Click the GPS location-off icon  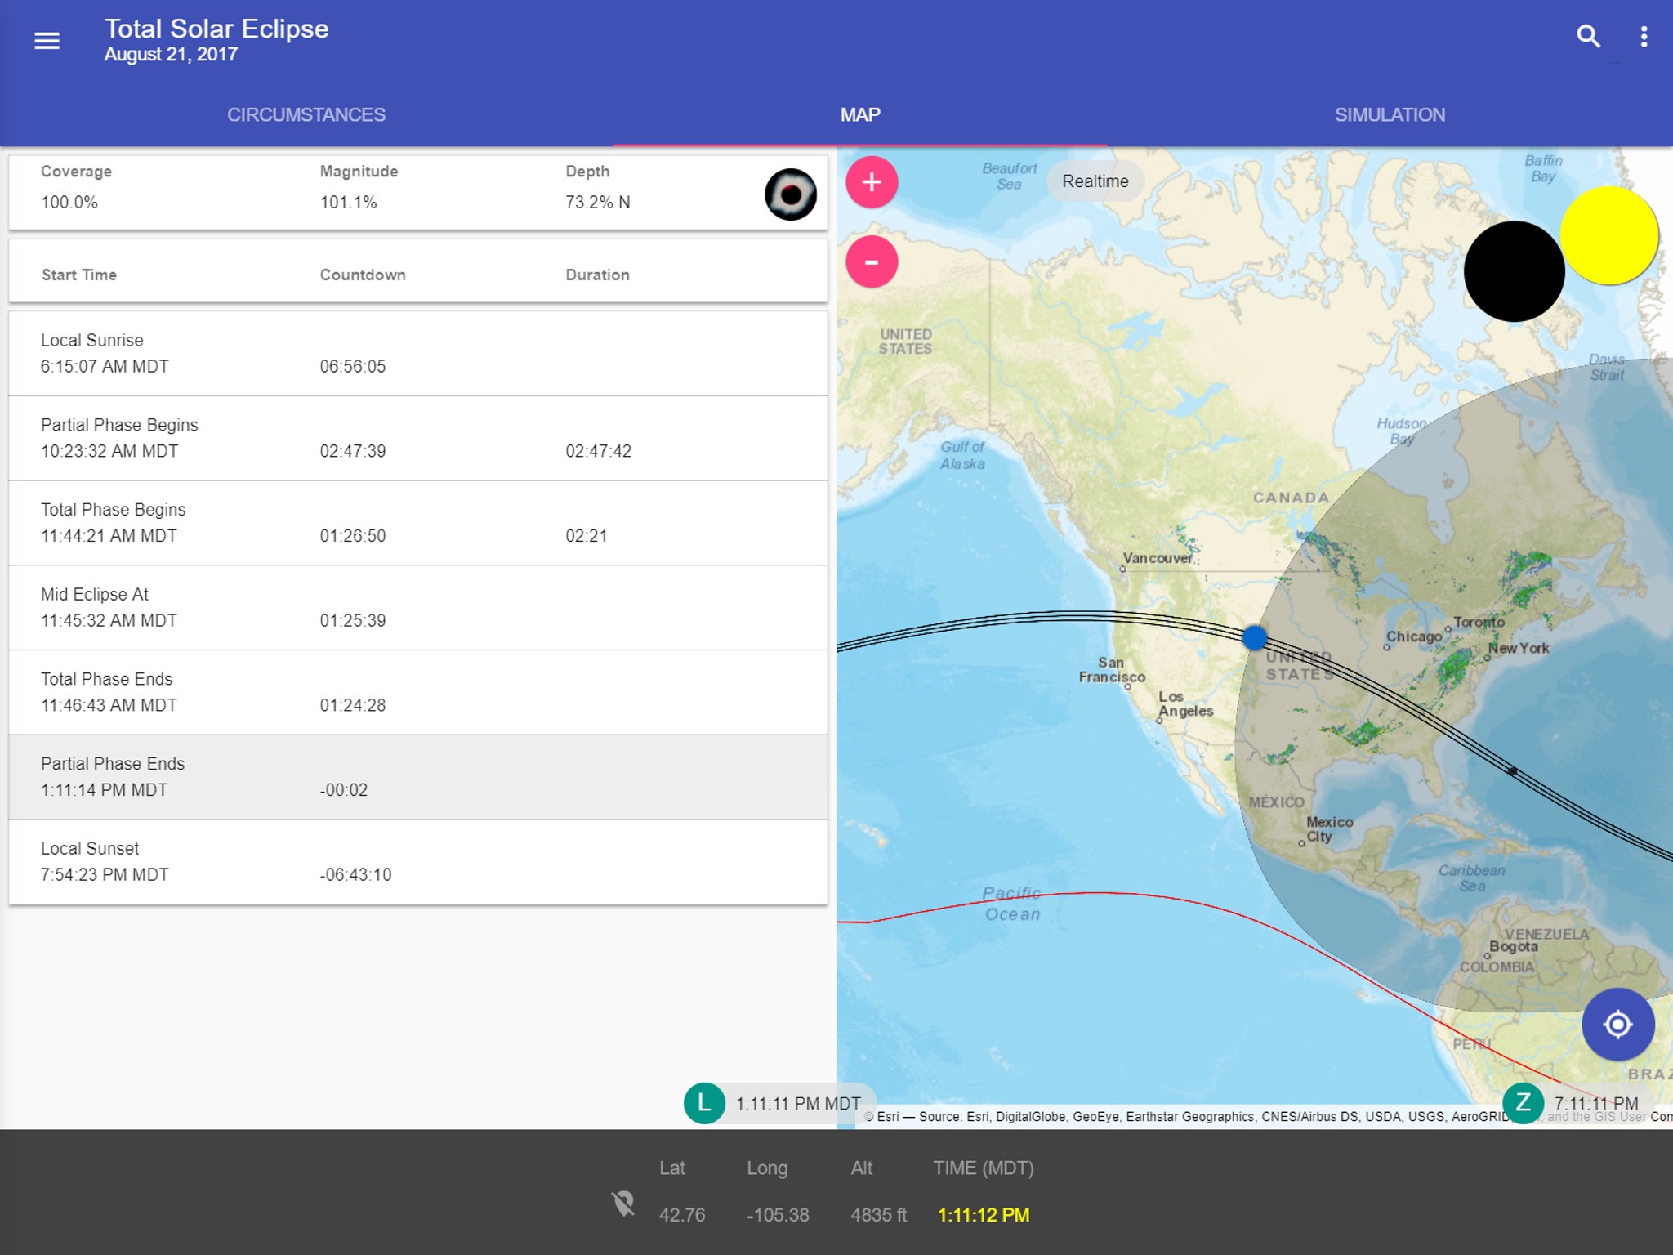(623, 1203)
